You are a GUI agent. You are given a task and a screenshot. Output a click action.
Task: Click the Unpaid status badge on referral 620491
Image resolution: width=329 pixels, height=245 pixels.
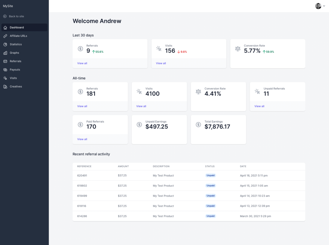pos(210,175)
